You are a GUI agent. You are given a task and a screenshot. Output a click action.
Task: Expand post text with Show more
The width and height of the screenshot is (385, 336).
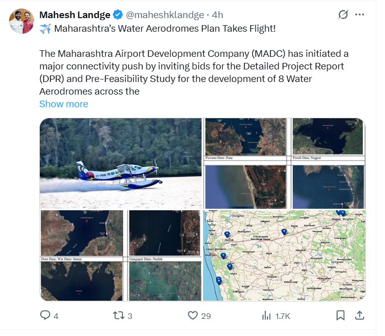(x=63, y=104)
